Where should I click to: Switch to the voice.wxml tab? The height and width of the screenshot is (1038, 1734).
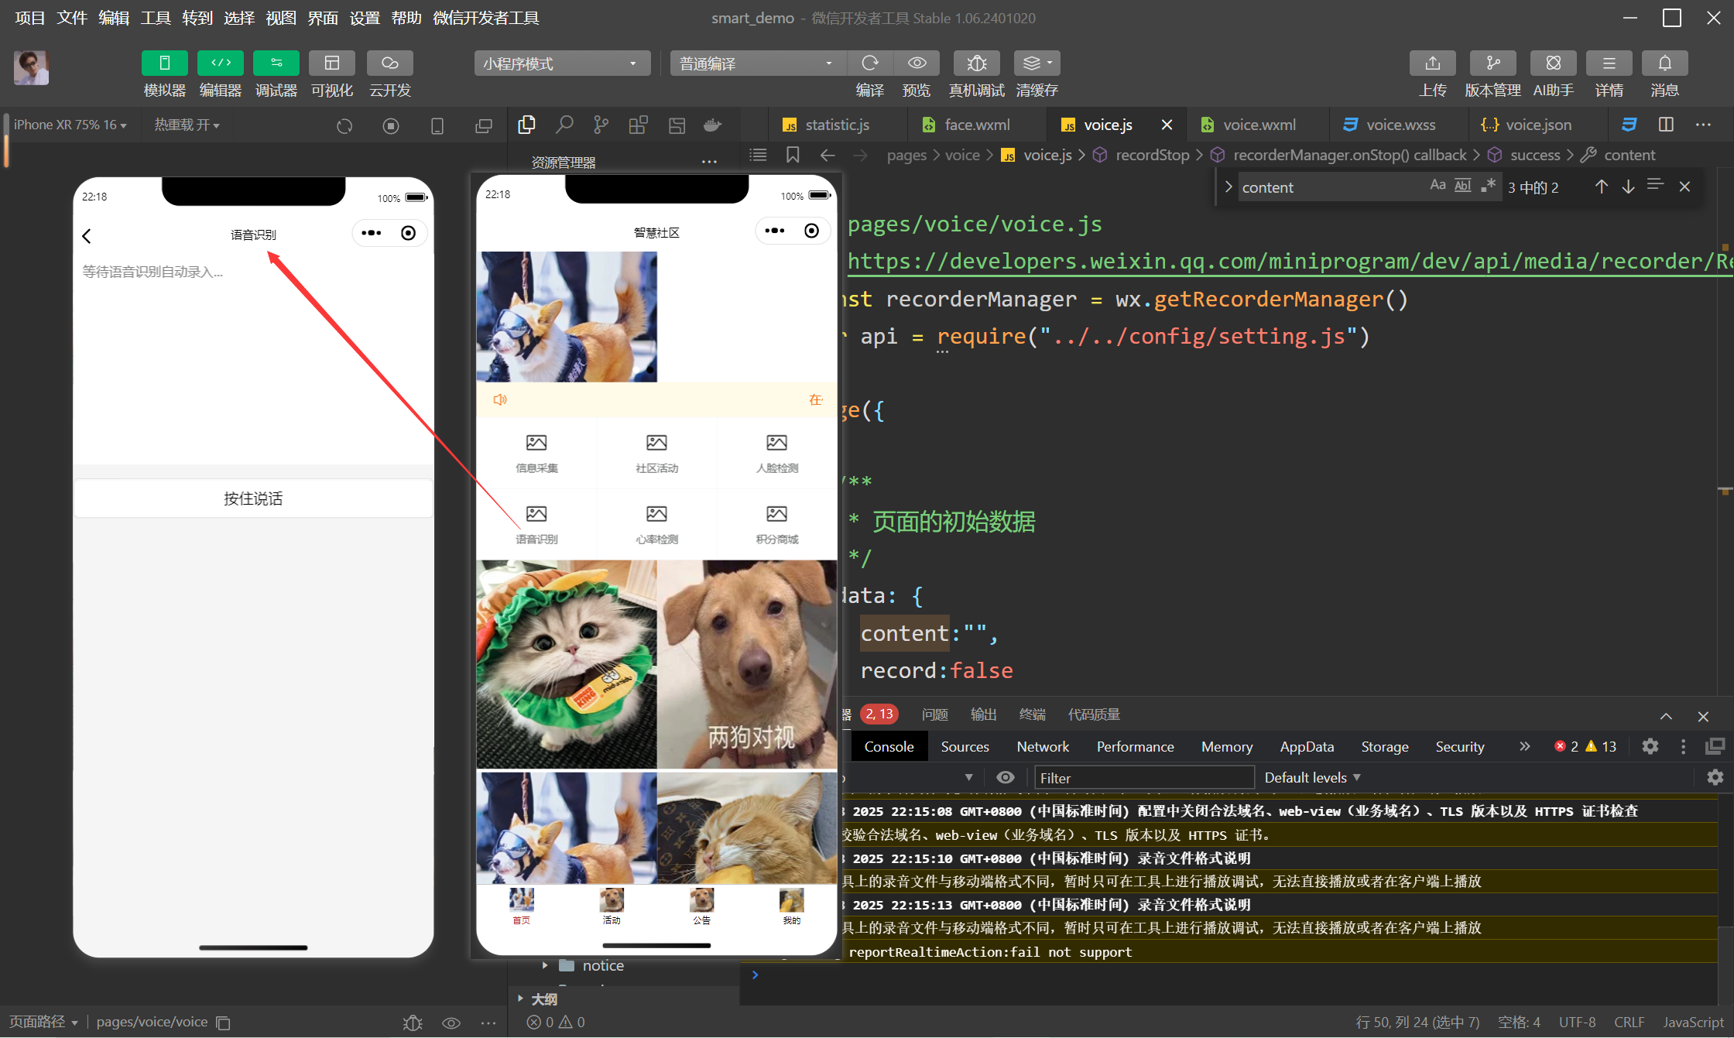[1259, 125]
